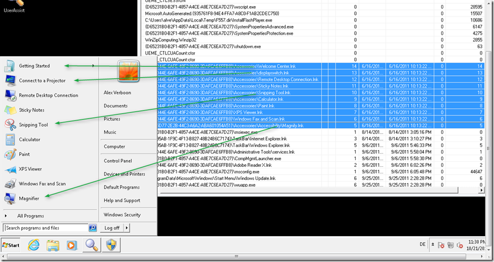494x262 pixels.
Task: Launch Calculator from Start menu
Action: (29, 140)
